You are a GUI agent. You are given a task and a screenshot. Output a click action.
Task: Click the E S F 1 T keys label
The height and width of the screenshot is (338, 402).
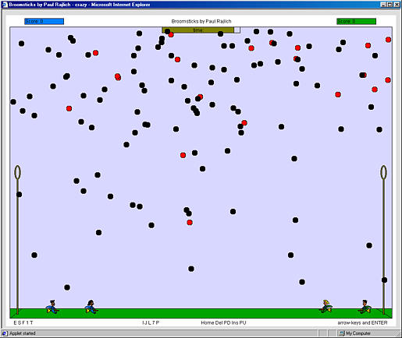pyautogui.click(x=23, y=322)
